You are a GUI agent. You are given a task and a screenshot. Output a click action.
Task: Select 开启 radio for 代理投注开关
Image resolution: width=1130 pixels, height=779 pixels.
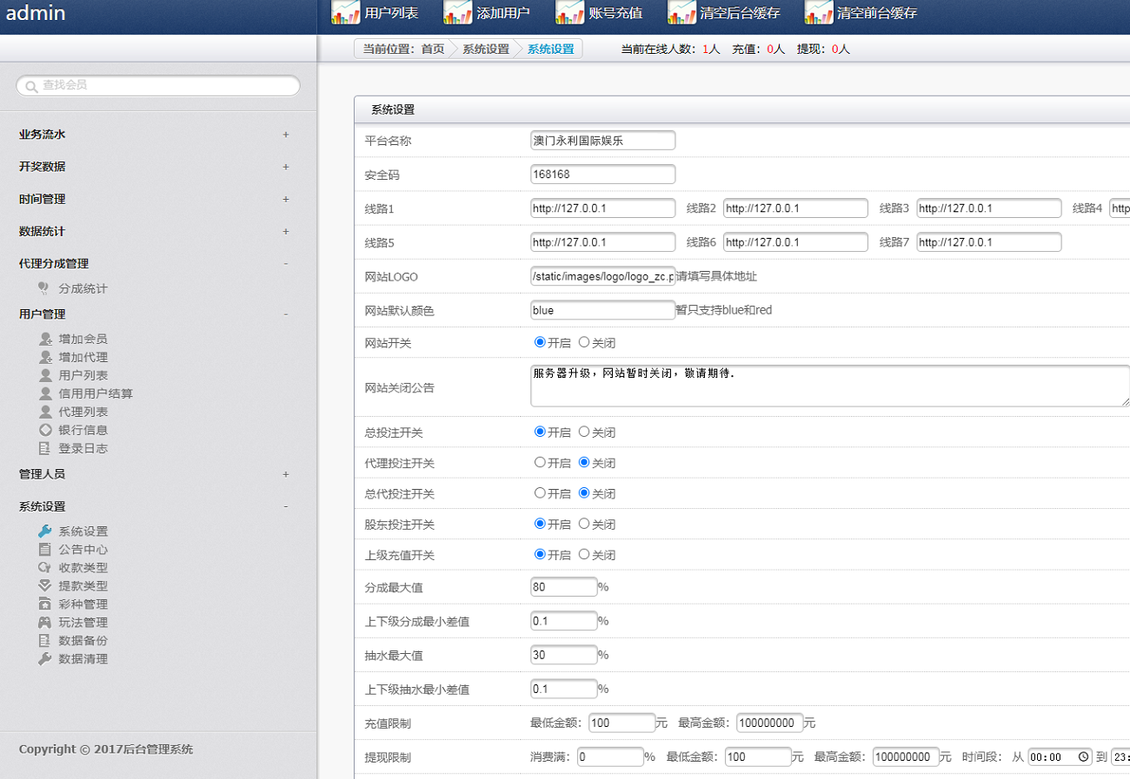tap(540, 463)
